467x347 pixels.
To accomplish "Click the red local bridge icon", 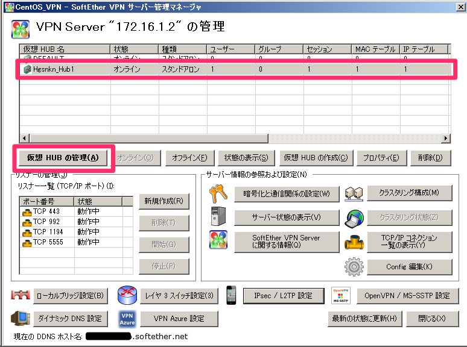I will click(21, 295).
